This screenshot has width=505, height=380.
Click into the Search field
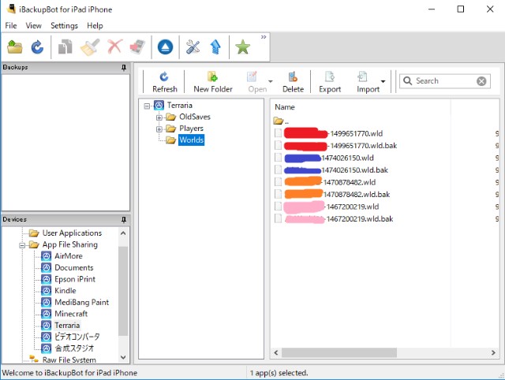pos(445,81)
